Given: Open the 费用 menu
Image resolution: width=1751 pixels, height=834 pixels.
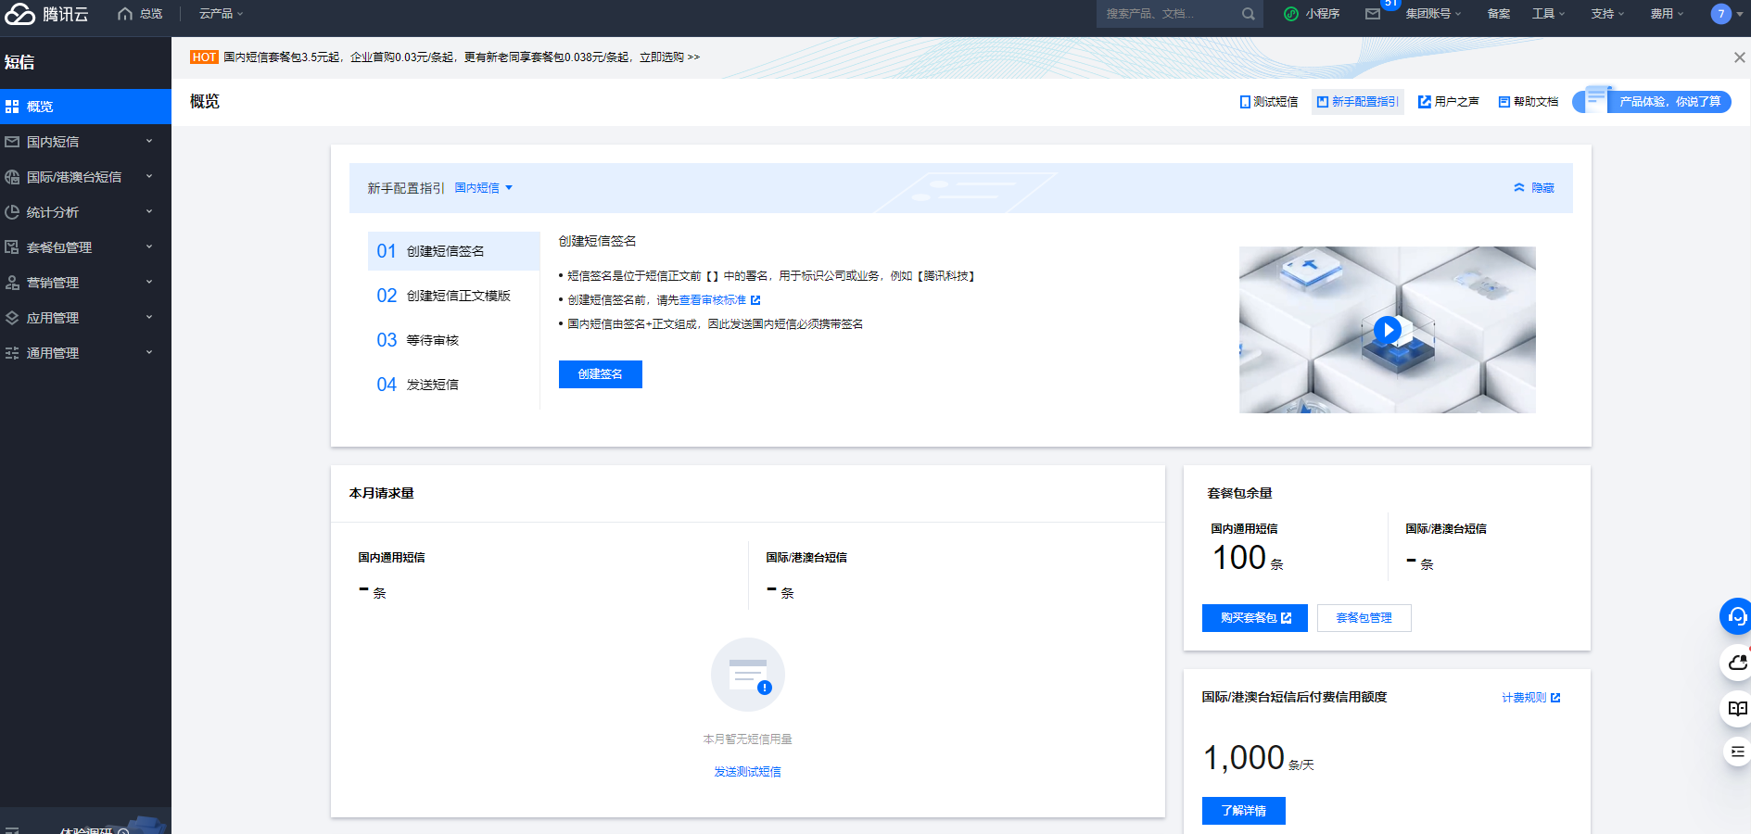Looking at the screenshot, I should [x=1667, y=14].
